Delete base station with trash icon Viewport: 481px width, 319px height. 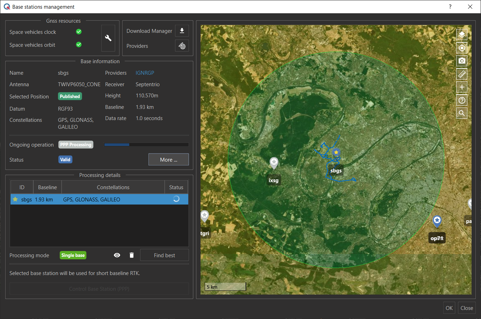(x=132, y=255)
